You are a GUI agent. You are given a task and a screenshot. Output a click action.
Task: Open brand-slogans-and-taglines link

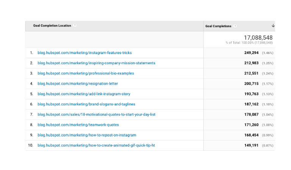(x=86, y=104)
